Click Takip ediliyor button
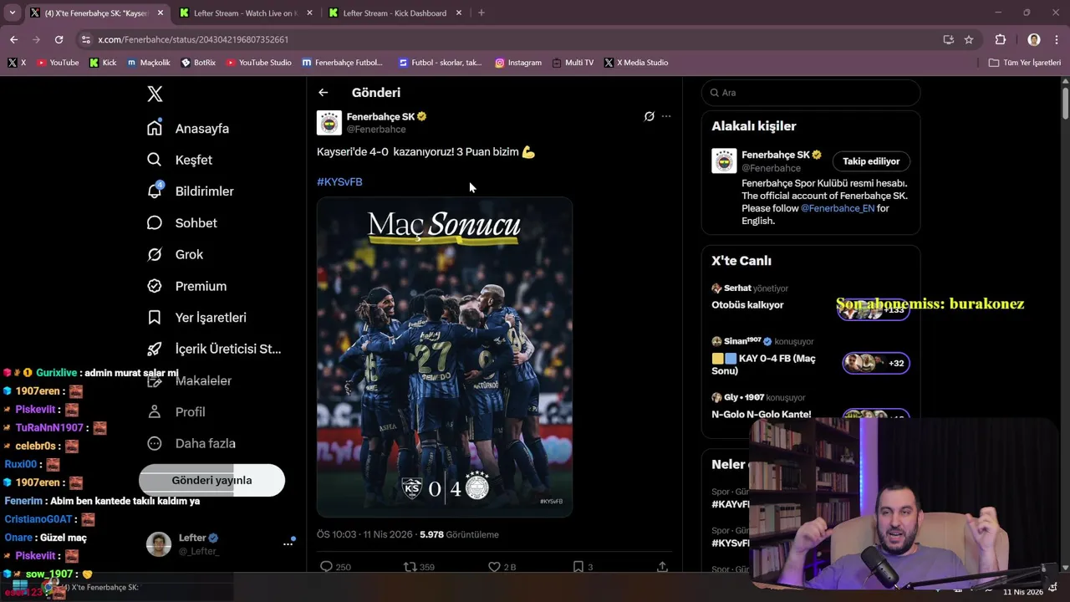The height and width of the screenshot is (602, 1070). point(871,161)
